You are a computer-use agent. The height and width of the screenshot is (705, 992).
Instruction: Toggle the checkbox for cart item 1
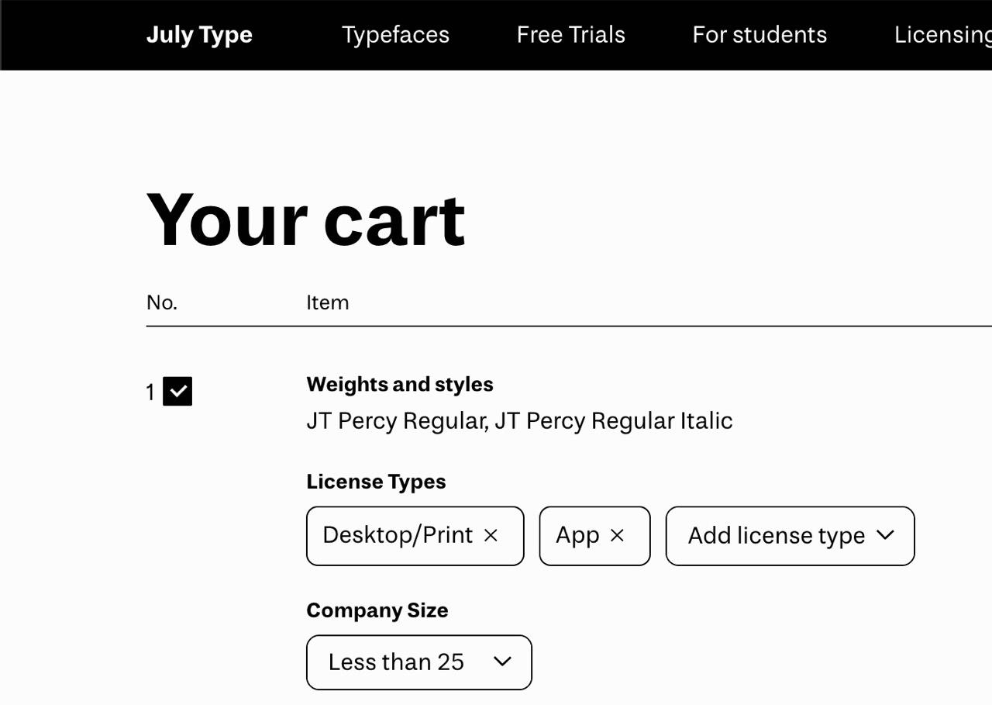(x=177, y=392)
